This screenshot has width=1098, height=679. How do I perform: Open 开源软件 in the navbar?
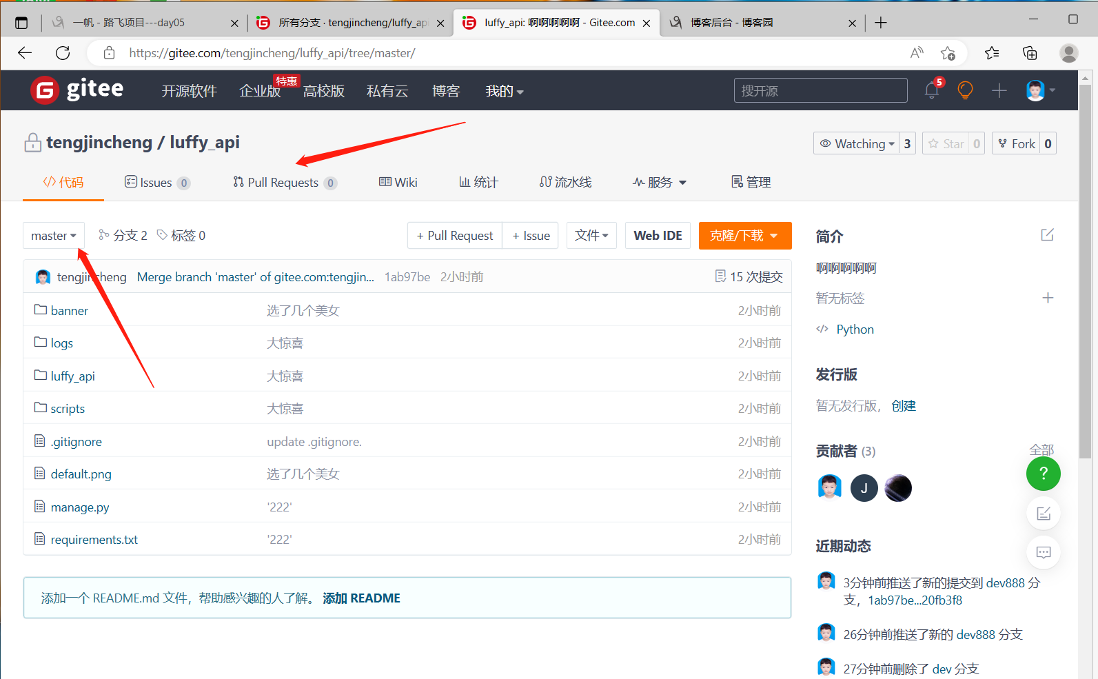tap(189, 91)
